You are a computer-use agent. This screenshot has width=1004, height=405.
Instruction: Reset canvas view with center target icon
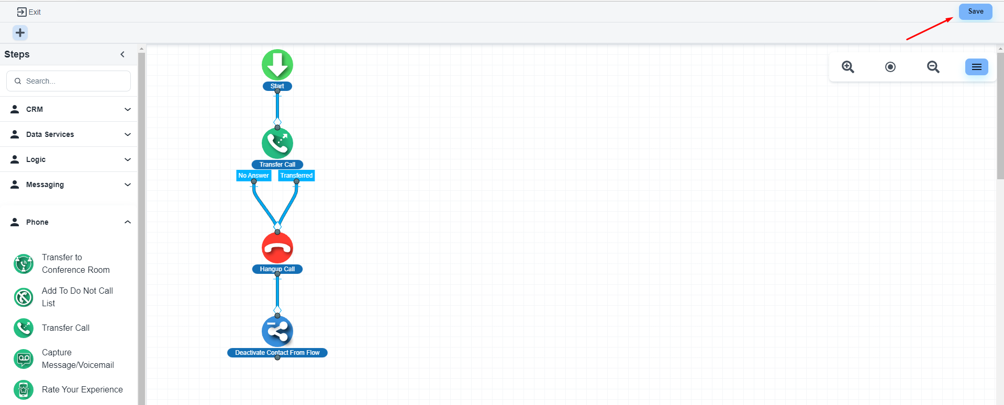890,67
